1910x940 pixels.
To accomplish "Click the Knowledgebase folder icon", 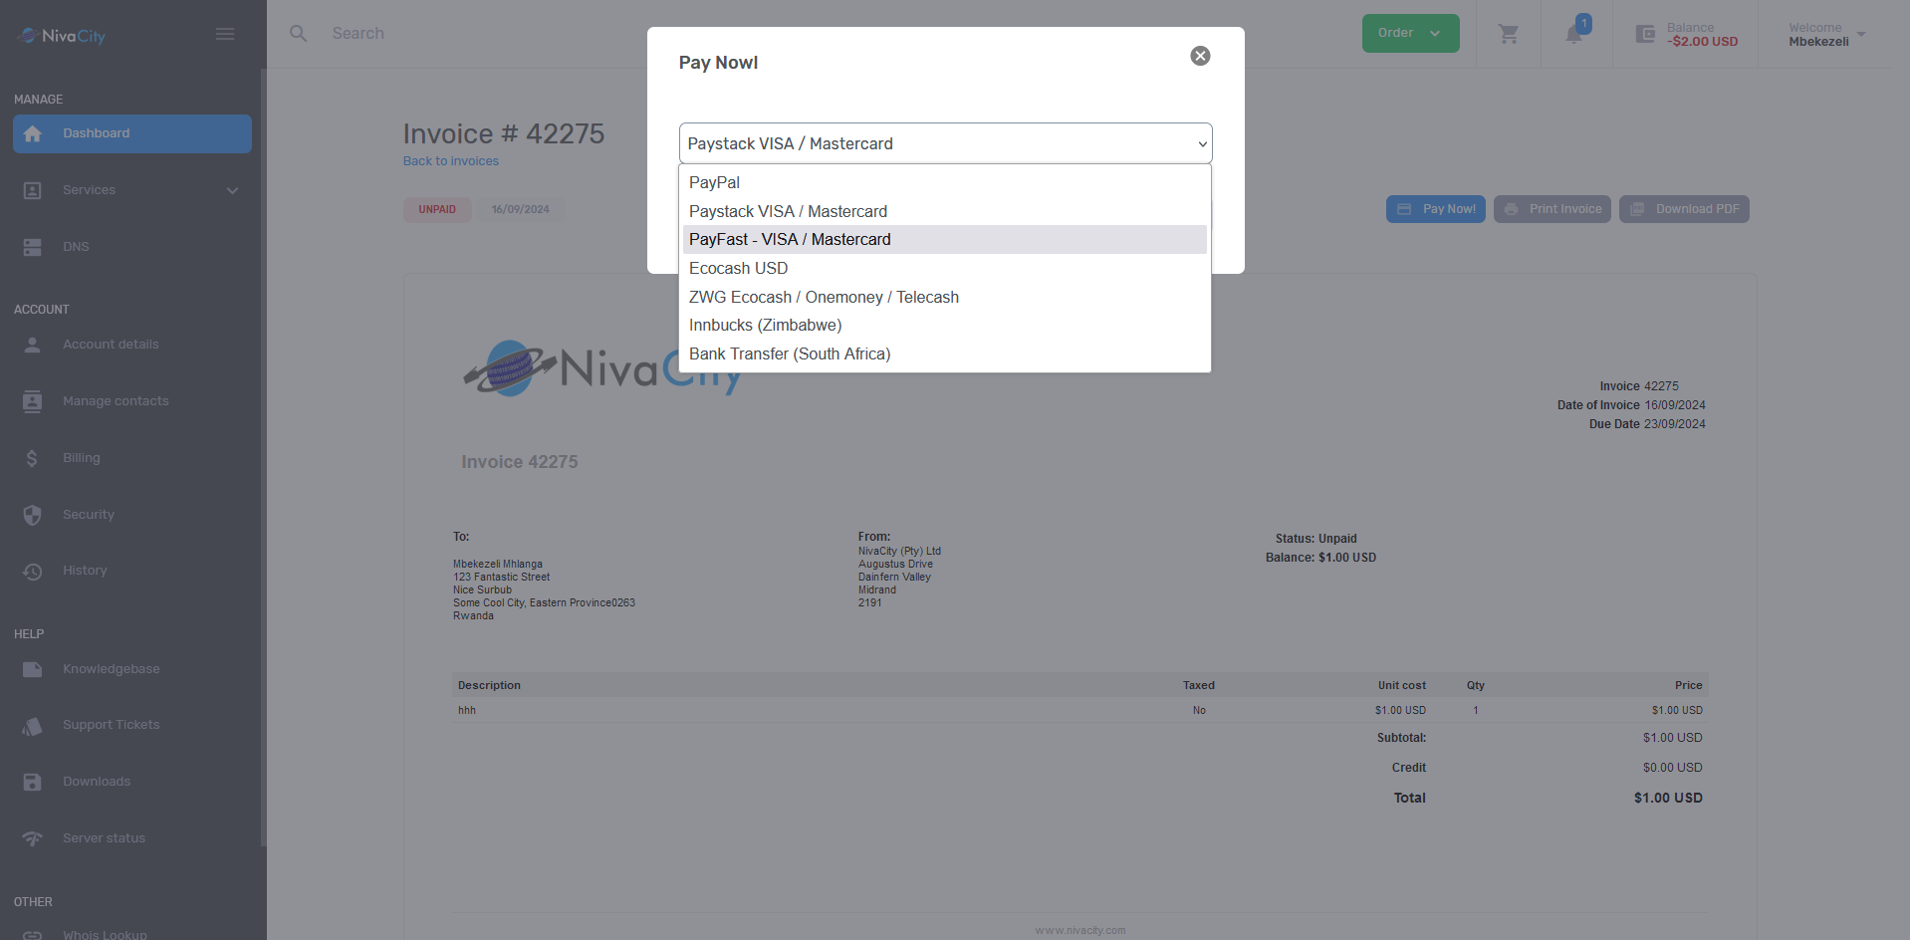I will tap(33, 669).
